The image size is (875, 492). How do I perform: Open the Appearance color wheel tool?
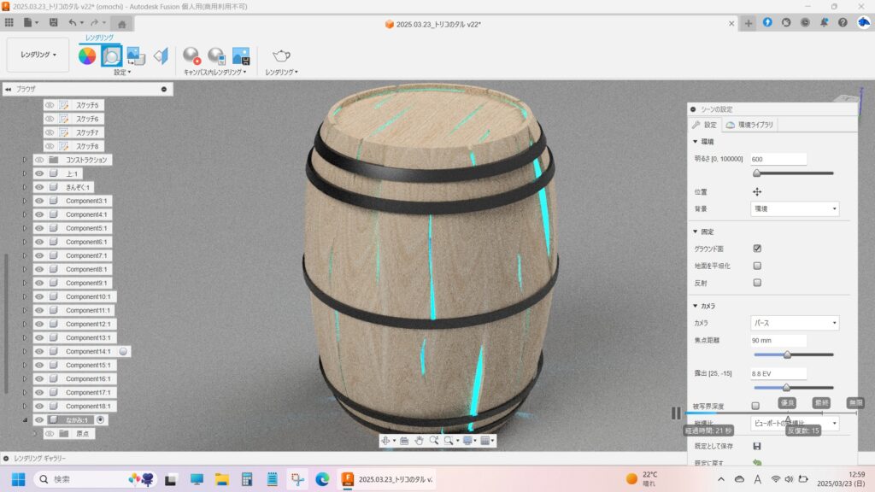[87, 56]
